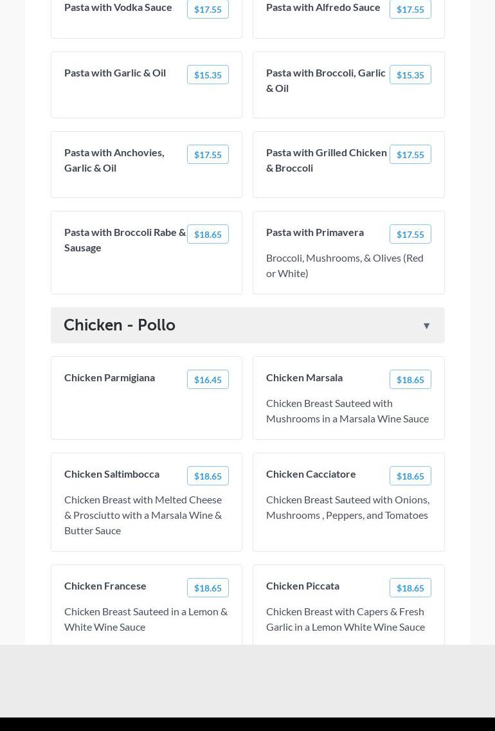Select the Chicken Saltimbocca price button

pos(208,476)
